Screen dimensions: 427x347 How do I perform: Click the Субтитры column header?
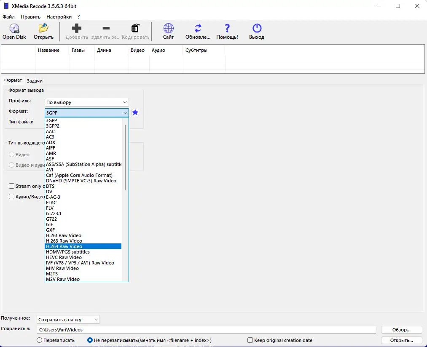204,50
